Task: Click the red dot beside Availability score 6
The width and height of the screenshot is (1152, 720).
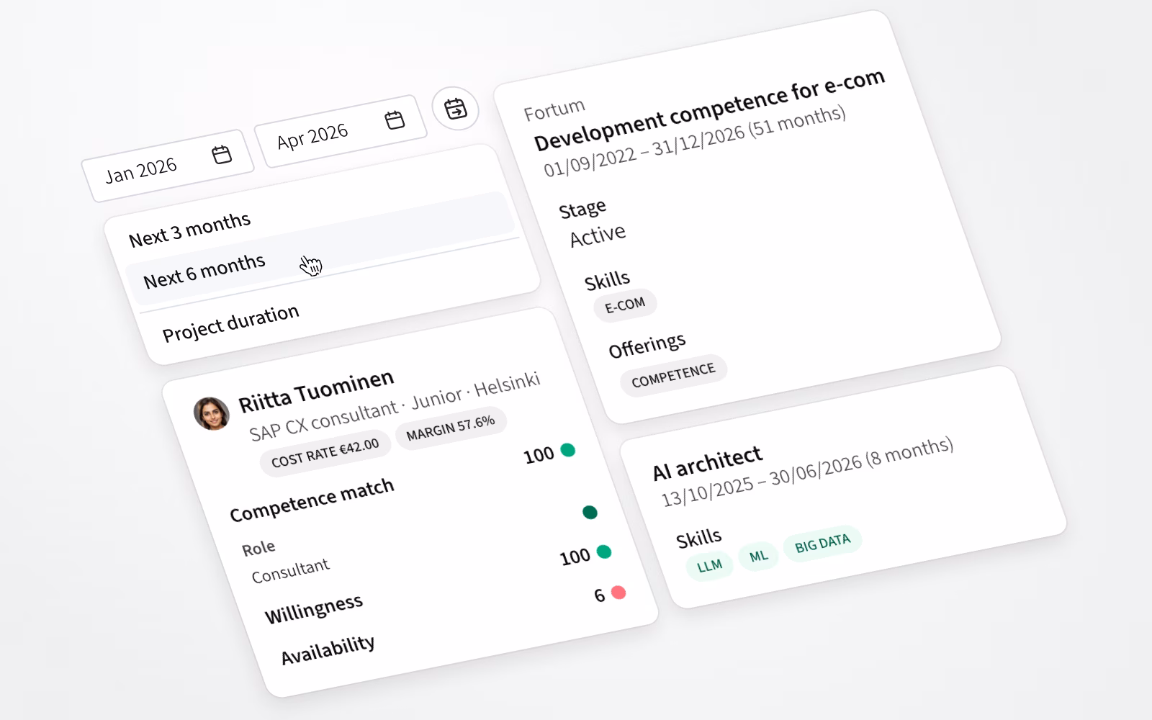Action: (x=618, y=594)
